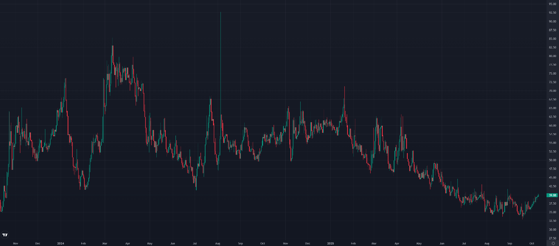Click the 2025 year label on time axis

pos(330,243)
